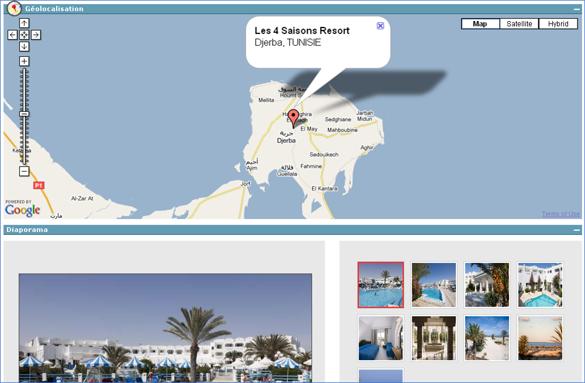
Task: Collapse the Géolocalisation panel
Action: click(x=577, y=9)
